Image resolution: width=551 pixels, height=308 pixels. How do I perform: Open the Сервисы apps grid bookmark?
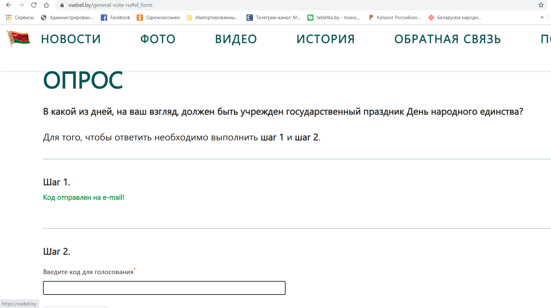(x=20, y=18)
